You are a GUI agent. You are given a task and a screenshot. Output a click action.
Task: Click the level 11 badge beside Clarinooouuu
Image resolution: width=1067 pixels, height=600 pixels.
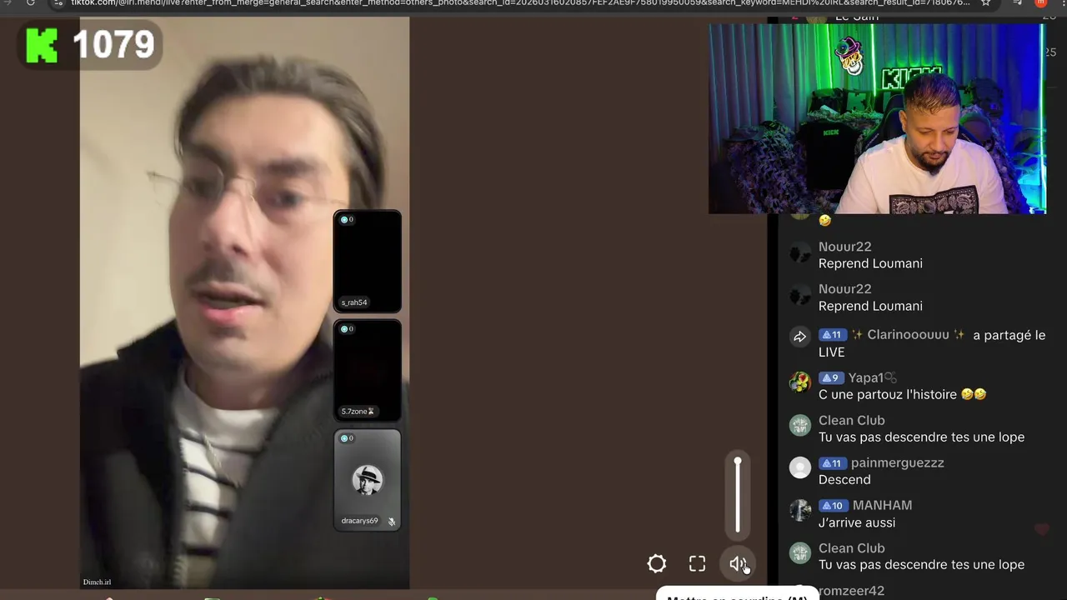coord(832,335)
